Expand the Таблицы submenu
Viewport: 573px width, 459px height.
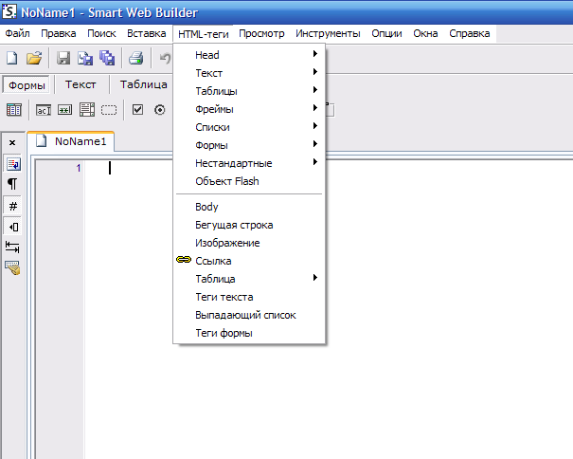(249, 91)
